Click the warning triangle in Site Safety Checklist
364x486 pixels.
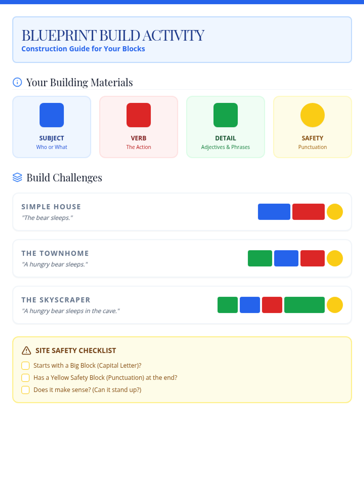coord(26,351)
